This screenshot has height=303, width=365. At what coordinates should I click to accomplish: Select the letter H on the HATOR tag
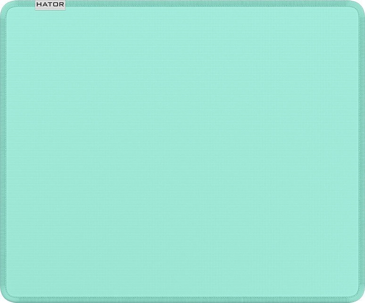pos(39,4)
